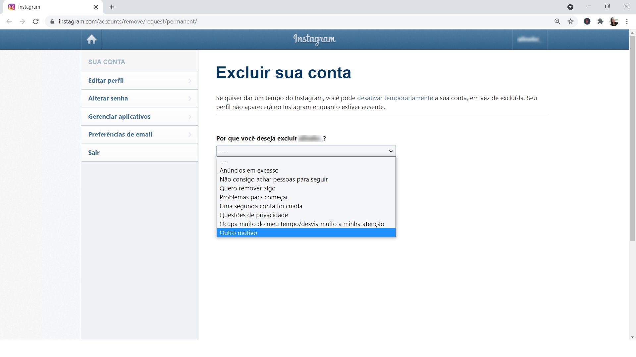Follow the desativar temporariamente link

395,98
